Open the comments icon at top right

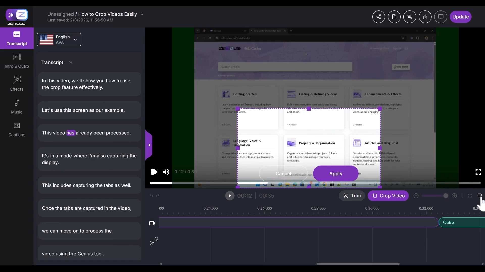coord(441,17)
